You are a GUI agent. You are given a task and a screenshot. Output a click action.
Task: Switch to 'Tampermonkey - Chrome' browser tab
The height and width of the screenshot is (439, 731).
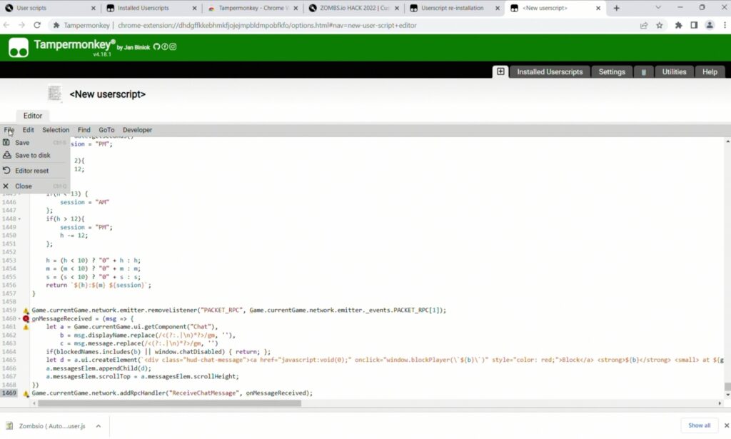pyautogui.click(x=252, y=8)
